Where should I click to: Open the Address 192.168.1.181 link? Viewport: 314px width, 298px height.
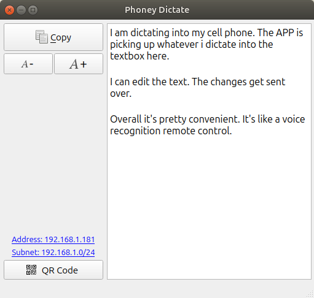tap(53, 239)
